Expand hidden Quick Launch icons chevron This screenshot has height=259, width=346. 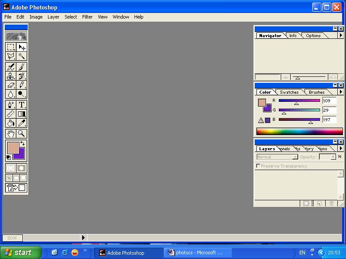[85, 250]
